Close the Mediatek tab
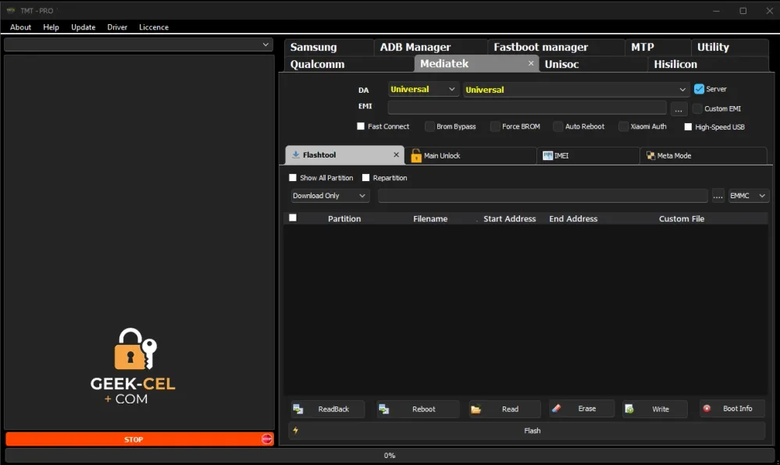Viewport: 780px width, 465px height. click(531, 63)
